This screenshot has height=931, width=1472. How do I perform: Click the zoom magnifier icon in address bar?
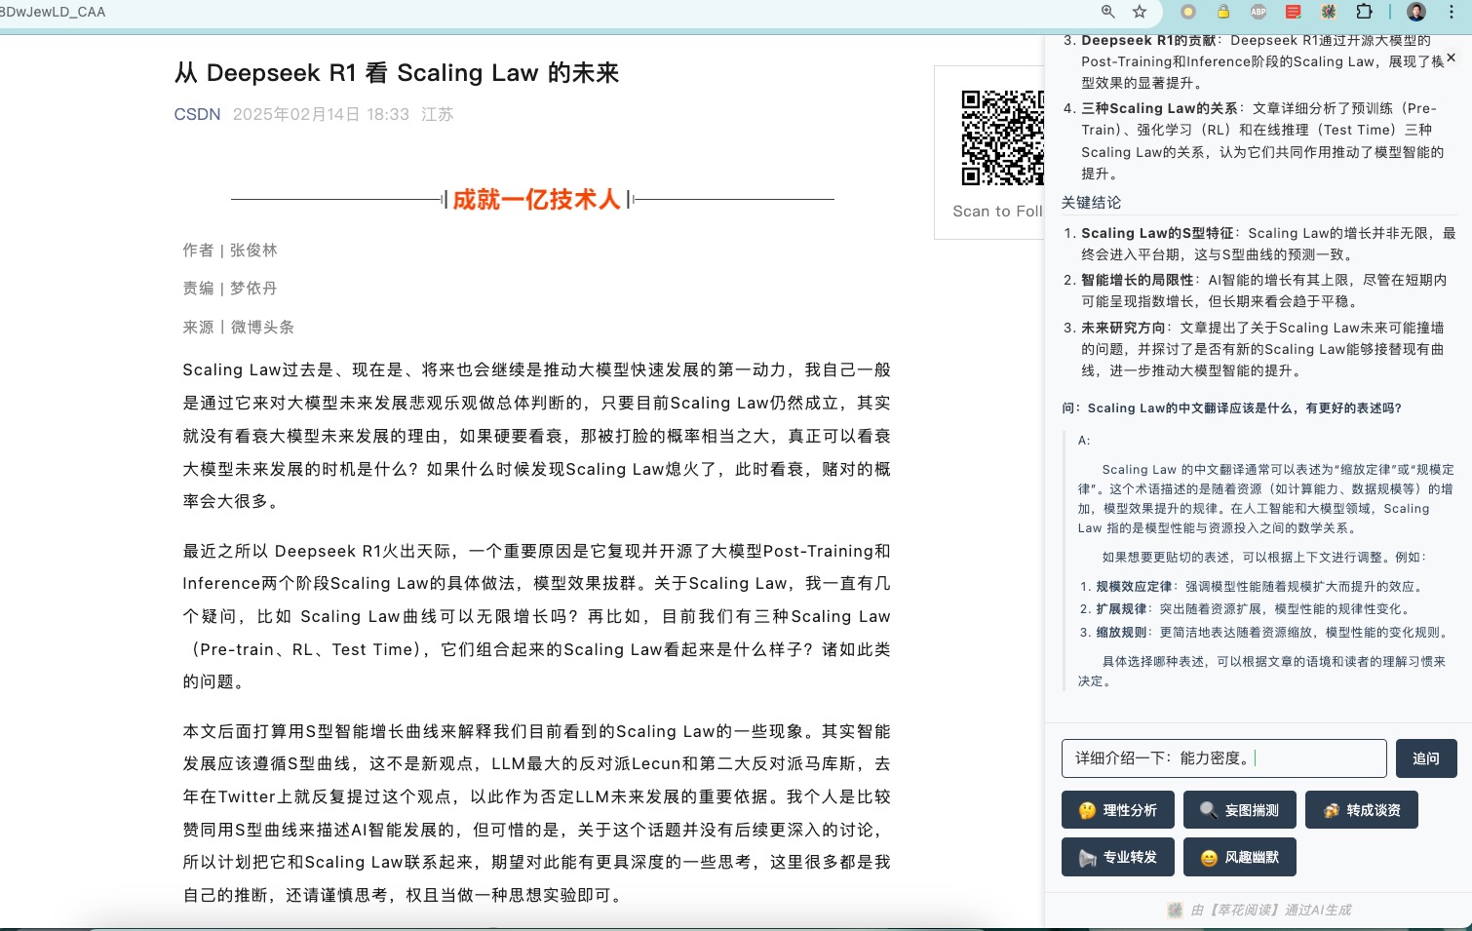coord(1107,12)
